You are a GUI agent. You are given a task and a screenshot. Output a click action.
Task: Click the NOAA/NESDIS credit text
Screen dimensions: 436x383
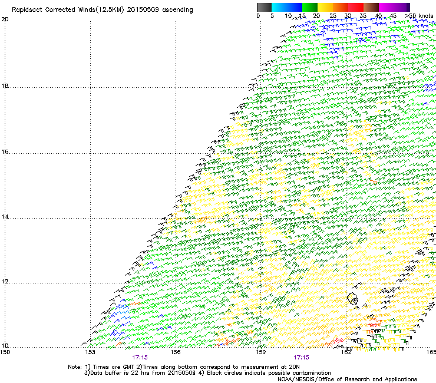347,379
